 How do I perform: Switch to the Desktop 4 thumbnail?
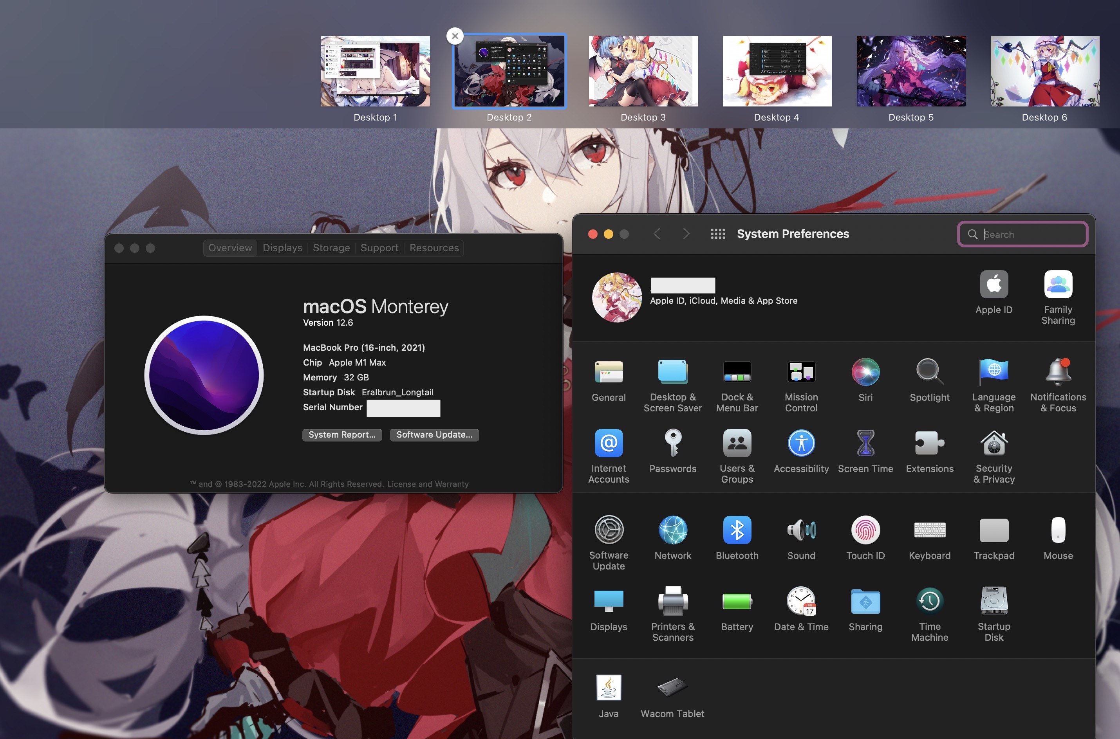click(x=776, y=71)
